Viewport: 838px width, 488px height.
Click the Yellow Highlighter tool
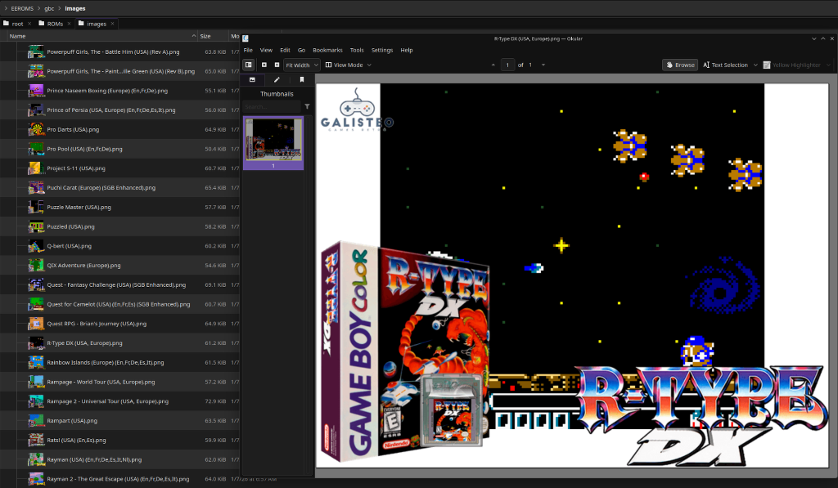coord(791,65)
